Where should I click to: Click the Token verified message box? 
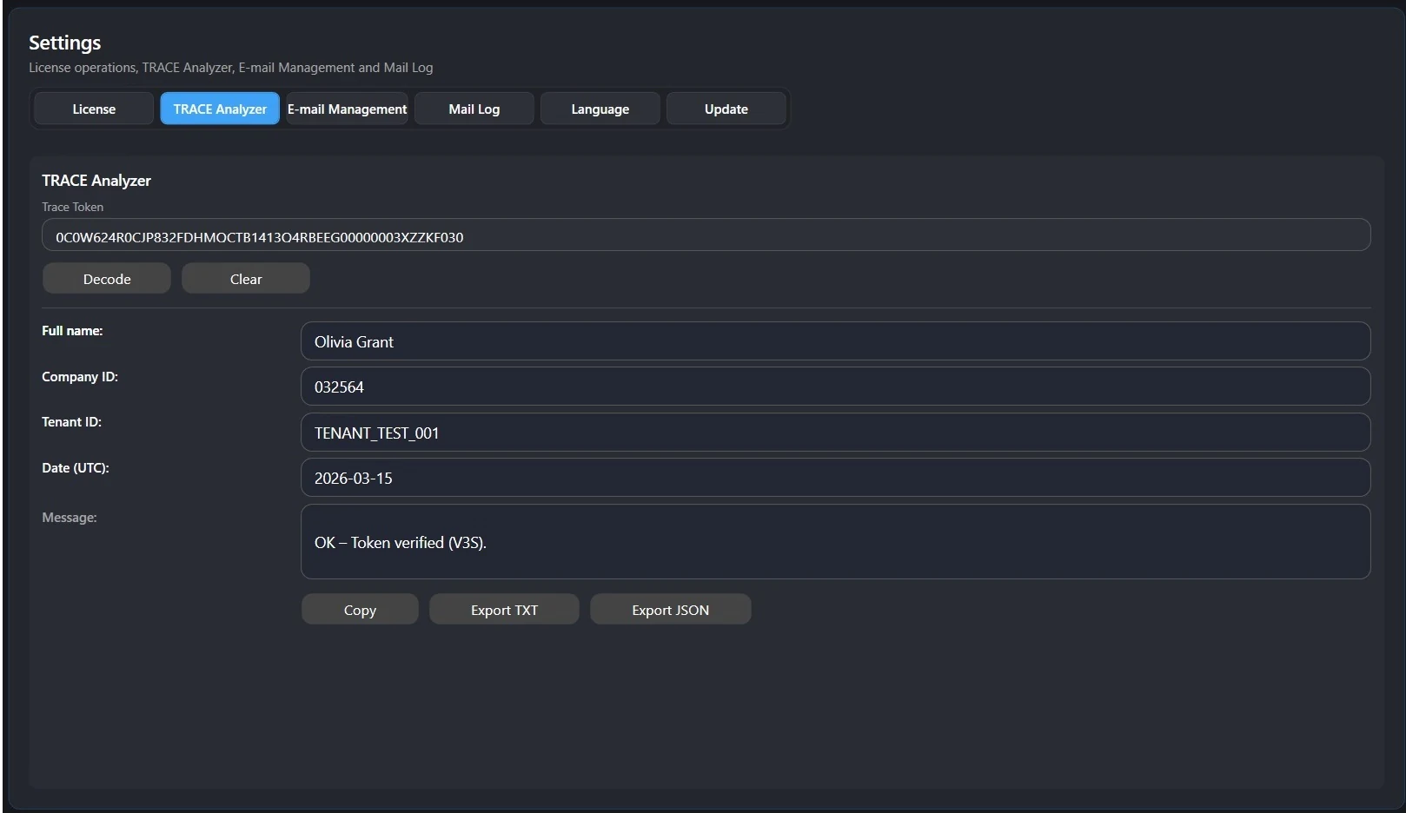coord(834,542)
